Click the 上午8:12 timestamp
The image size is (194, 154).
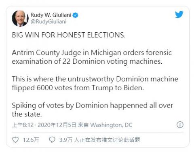pyautogui.click(x=23, y=125)
